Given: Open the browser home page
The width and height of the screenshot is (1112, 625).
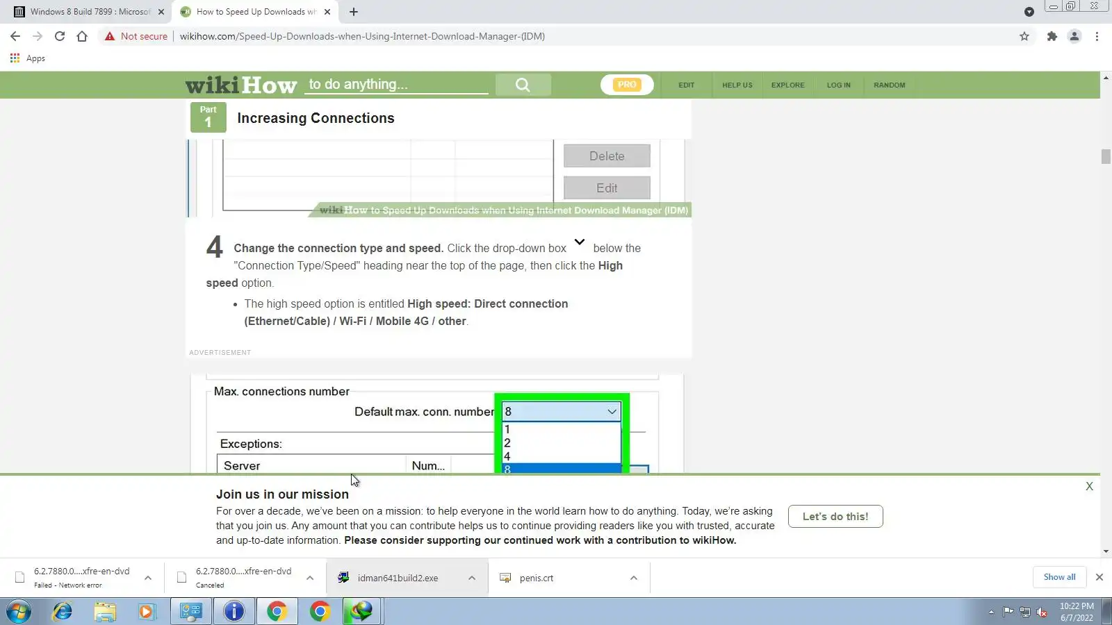Looking at the screenshot, I should pyautogui.click(x=82, y=36).
